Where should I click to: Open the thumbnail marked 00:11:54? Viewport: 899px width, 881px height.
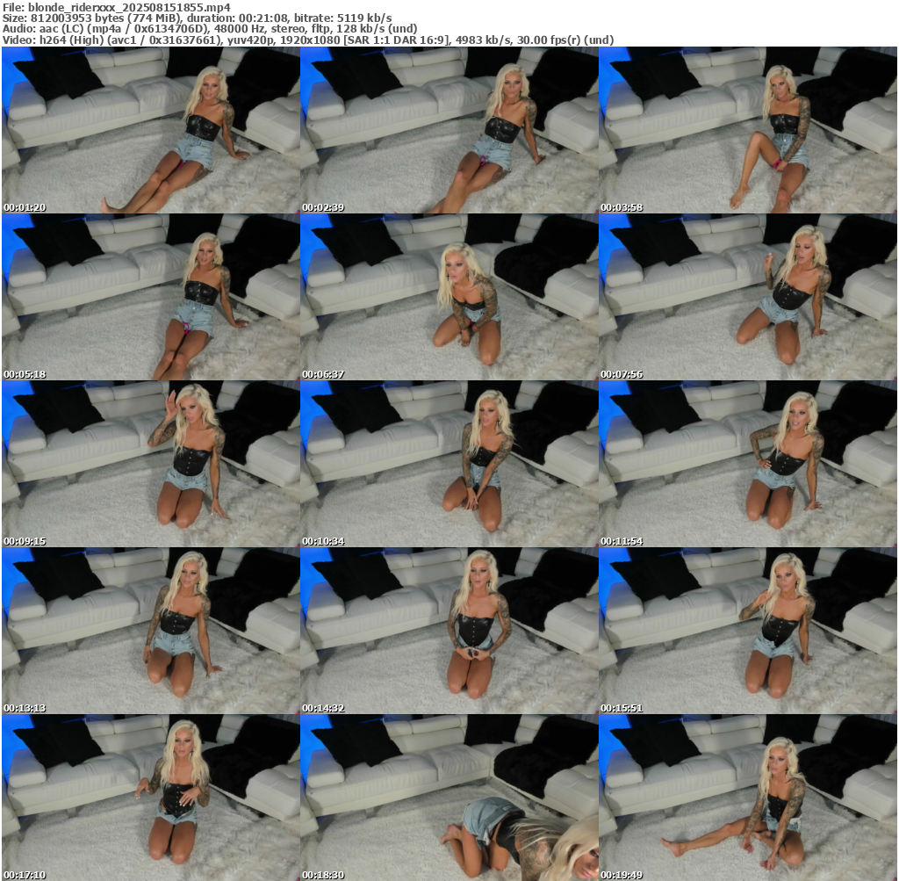pos(747,464)
